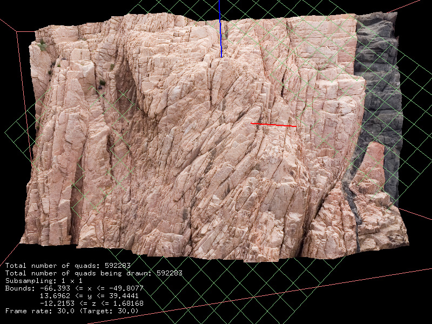
Task: Click the "Frame rate: 30.0" status line
Action: pos(72,311)
